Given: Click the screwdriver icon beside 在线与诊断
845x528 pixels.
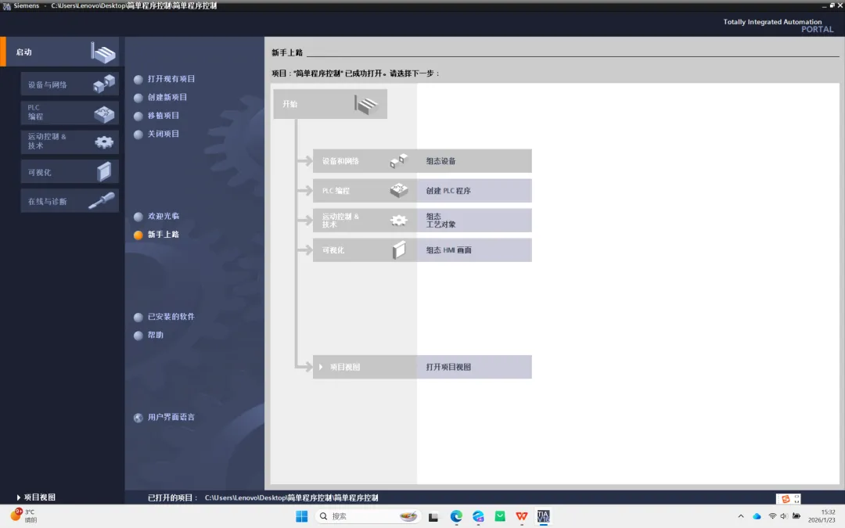Looking at the screenshot, I should 101,200.
